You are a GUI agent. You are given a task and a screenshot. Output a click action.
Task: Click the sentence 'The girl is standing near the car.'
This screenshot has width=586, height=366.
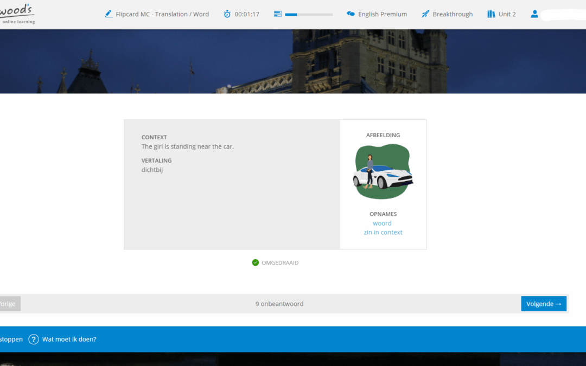coord(188,146)
